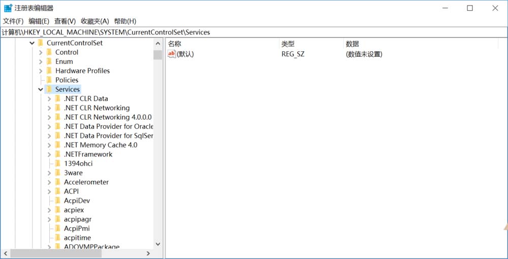508x259 pixels.
Task: Select the .NET Data Provider for SqlSer key
Action: pos(108,136)
